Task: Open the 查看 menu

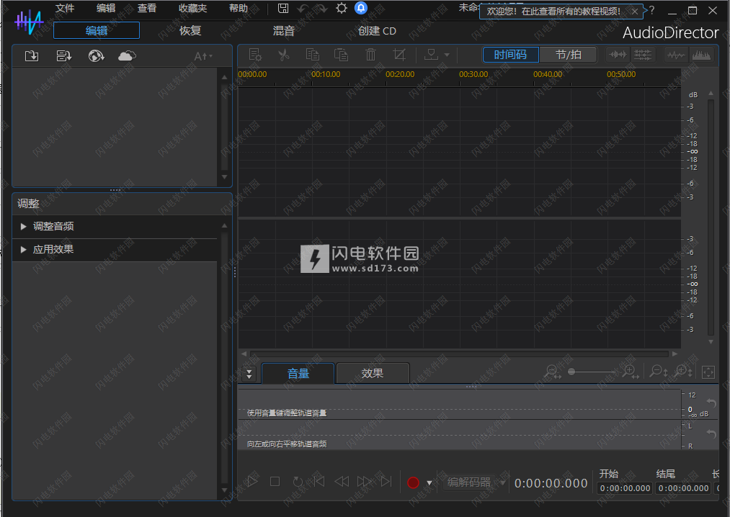Action: [x=147, y=9]
